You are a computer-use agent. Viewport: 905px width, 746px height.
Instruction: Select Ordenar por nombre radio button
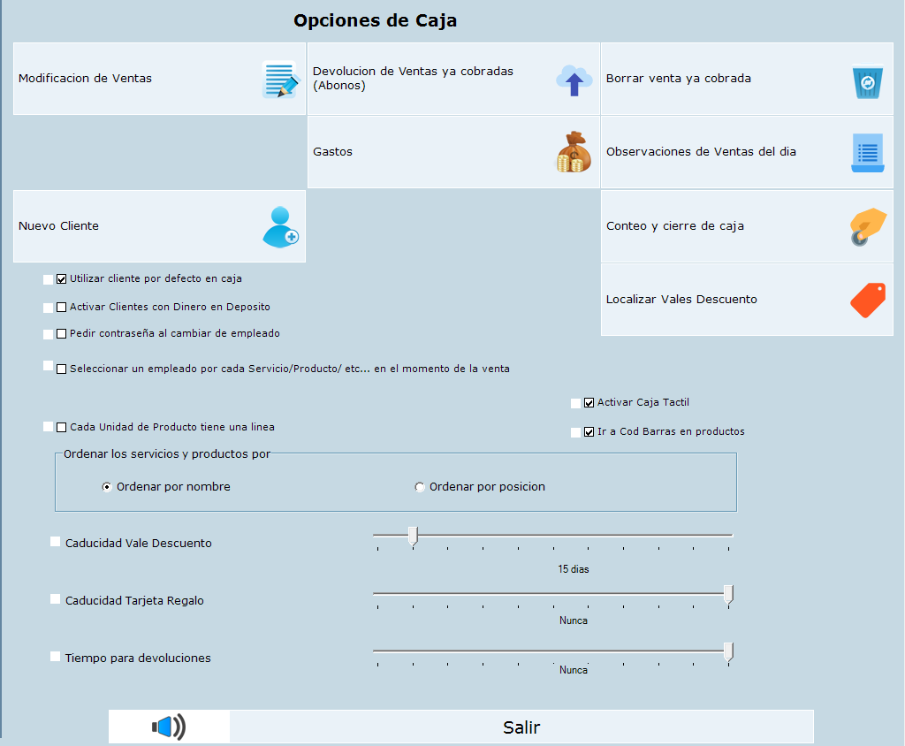[107, 487]
